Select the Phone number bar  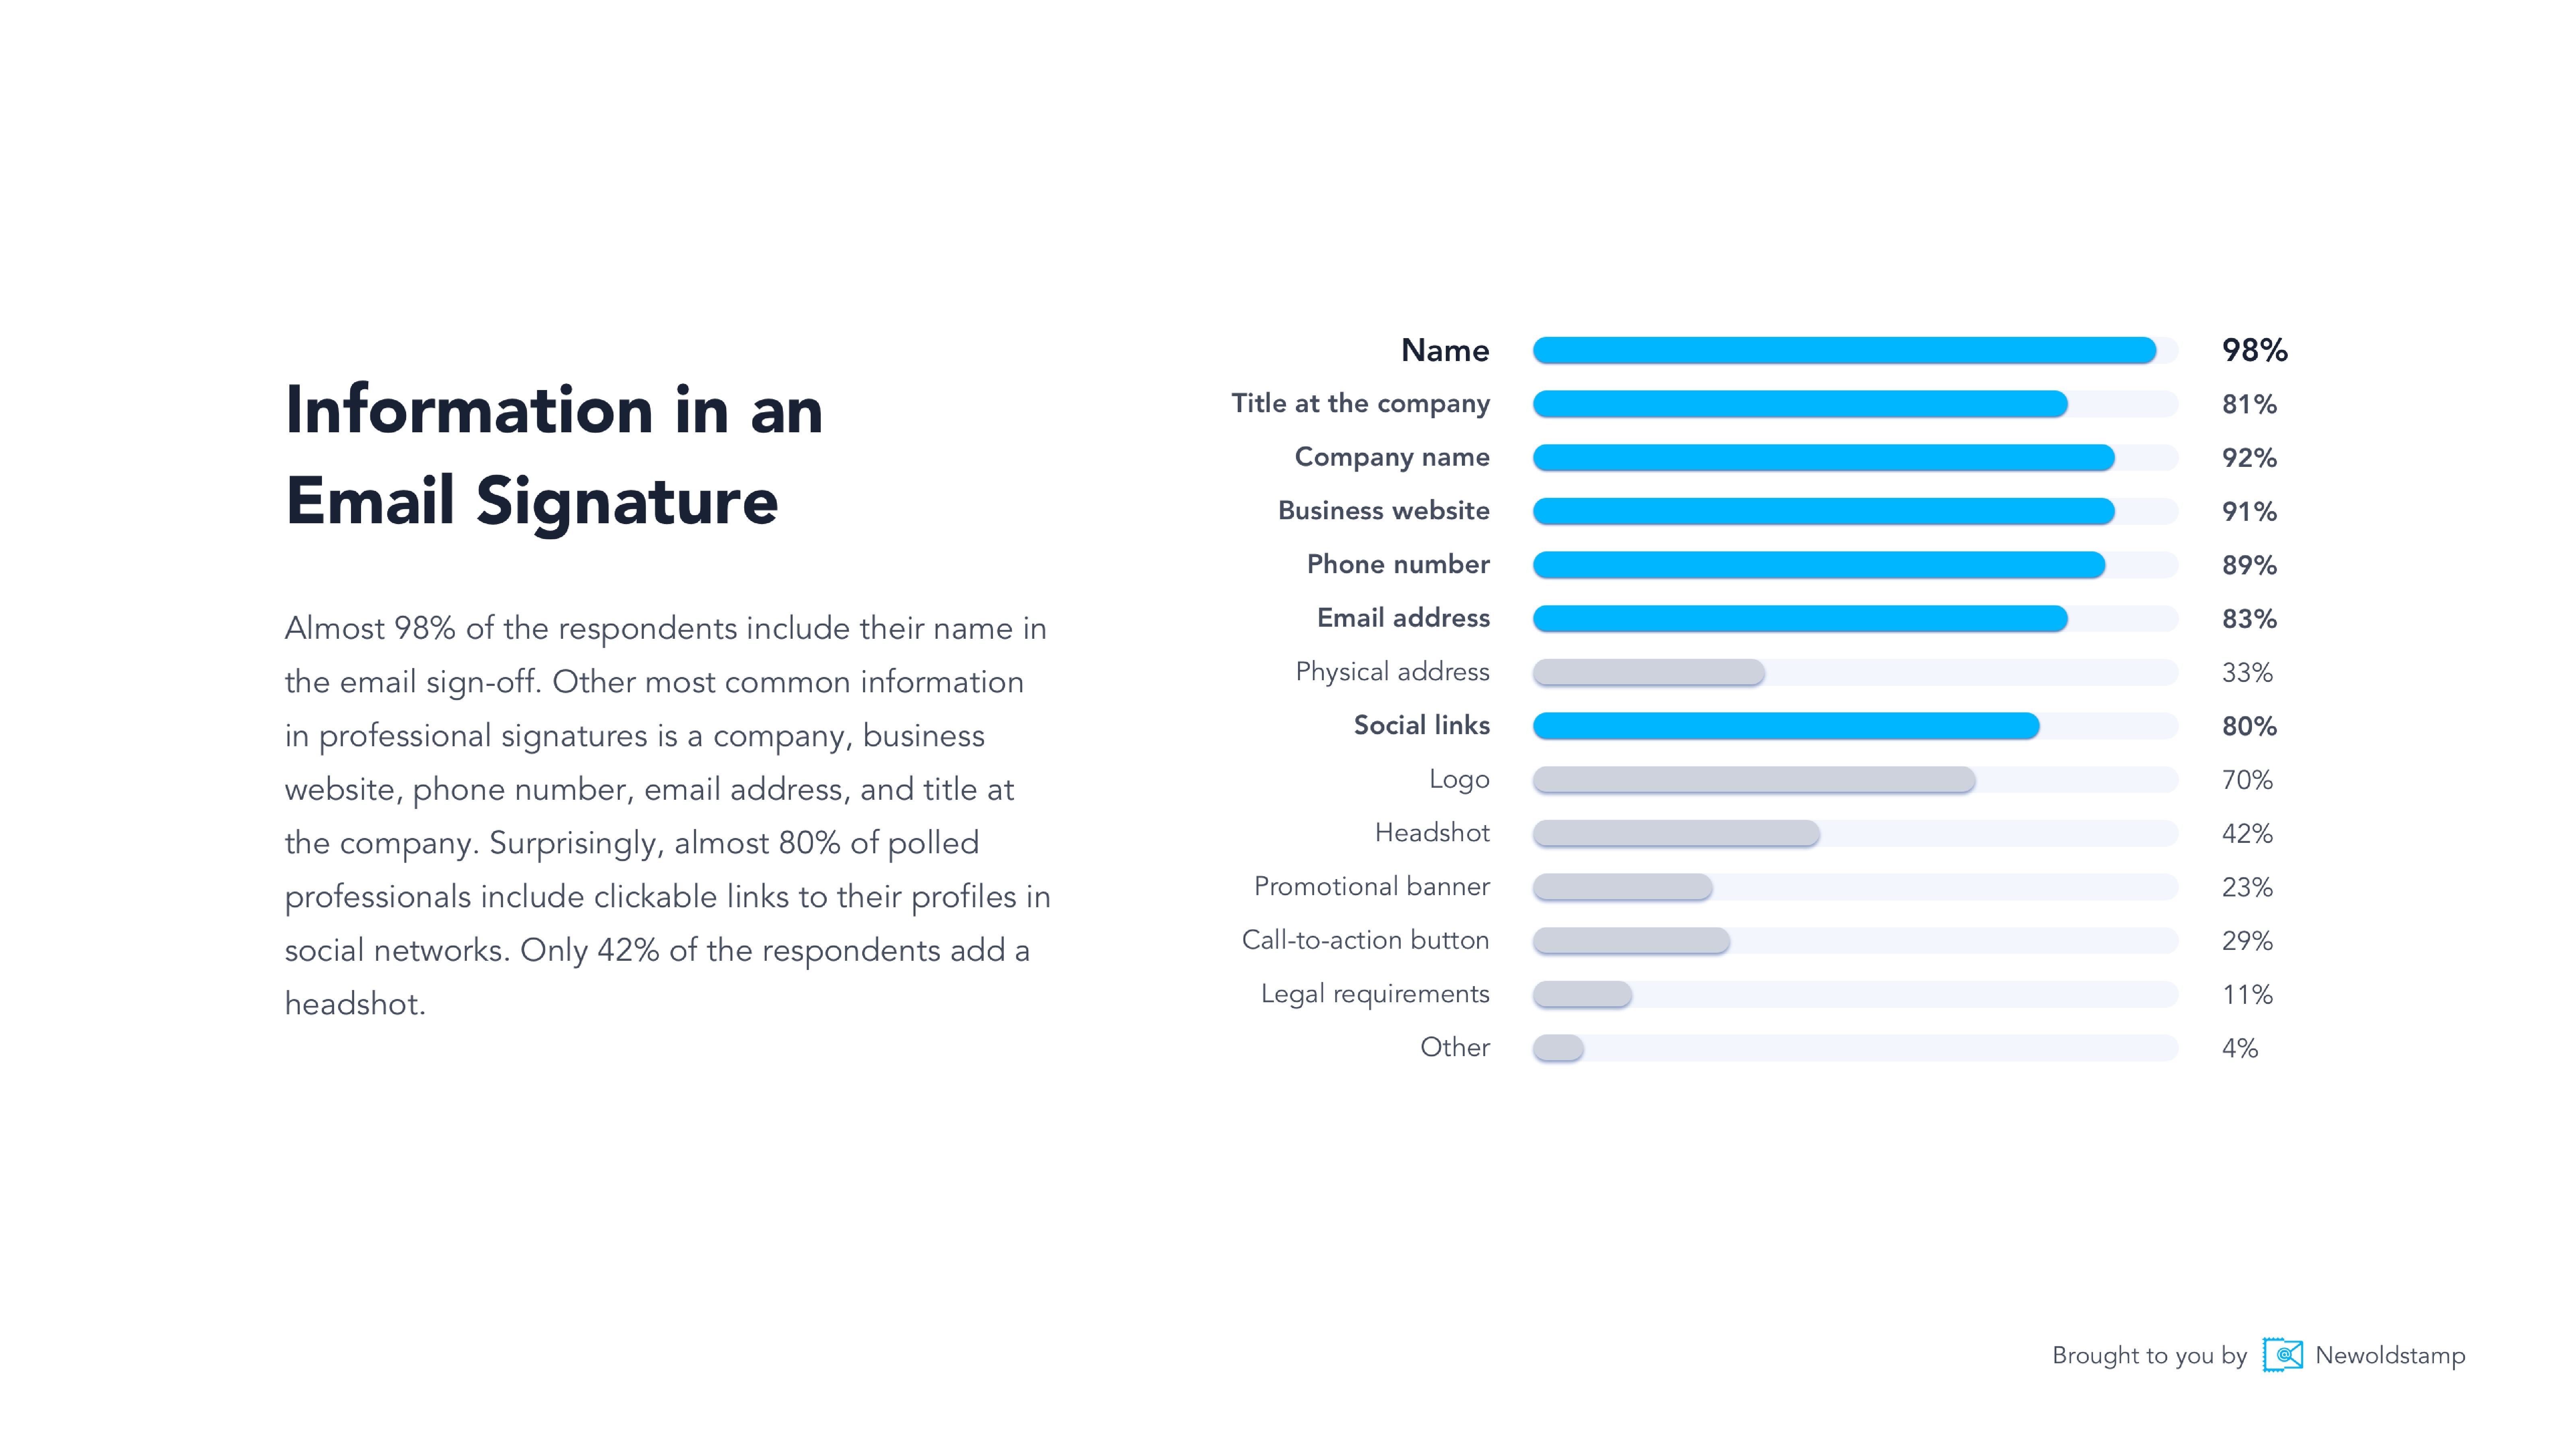pos(1818,565)
